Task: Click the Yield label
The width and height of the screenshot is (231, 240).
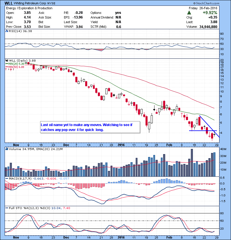Action: pyautogui.click(x=94, y=22)
